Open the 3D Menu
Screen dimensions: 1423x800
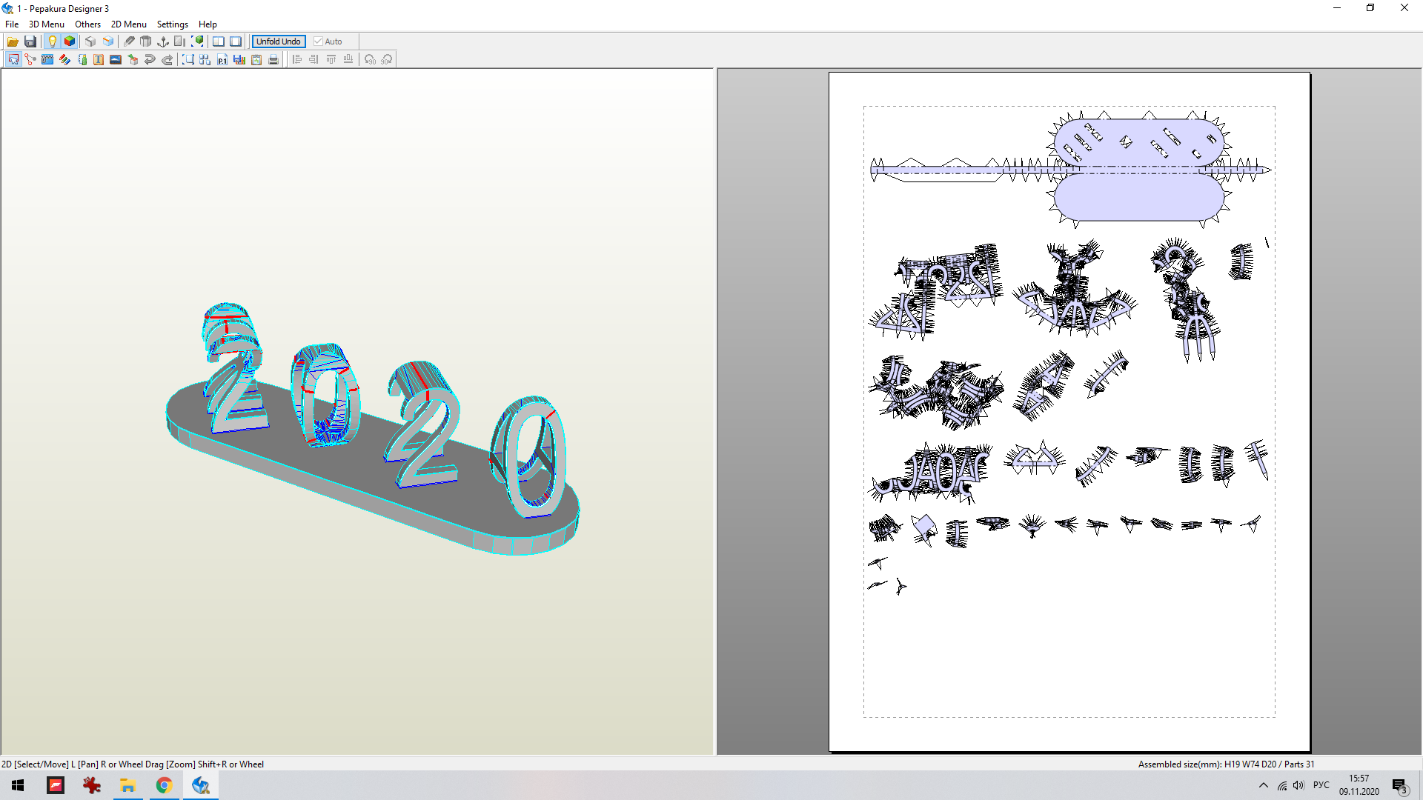click(x=45, y=24)
